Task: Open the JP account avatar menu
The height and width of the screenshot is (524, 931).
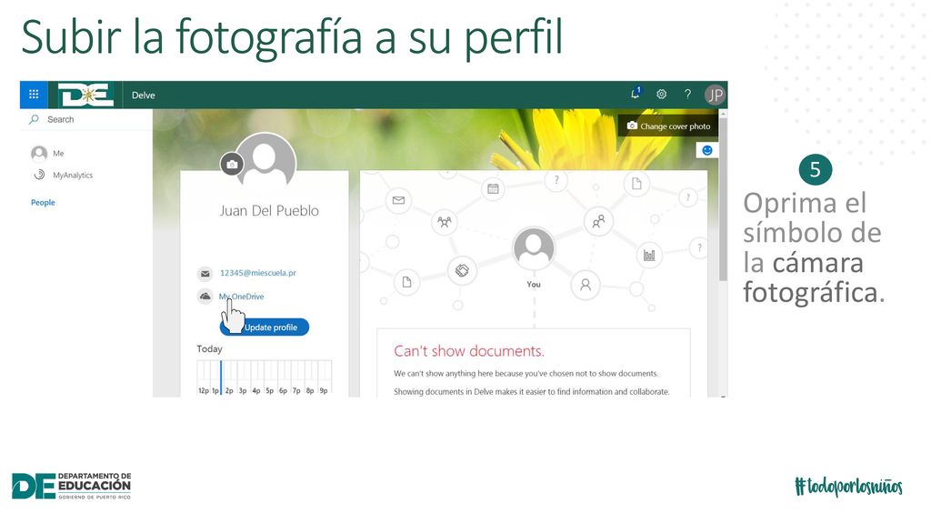Action: click(715, 95)
